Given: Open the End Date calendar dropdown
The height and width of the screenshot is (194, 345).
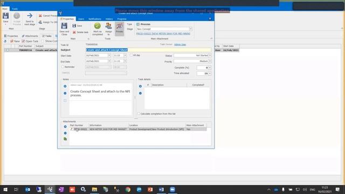Looking at the screenshot, I should tap(109, 61).
